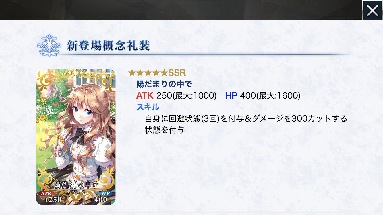Click the blue スキル heading

click(148, 107)
